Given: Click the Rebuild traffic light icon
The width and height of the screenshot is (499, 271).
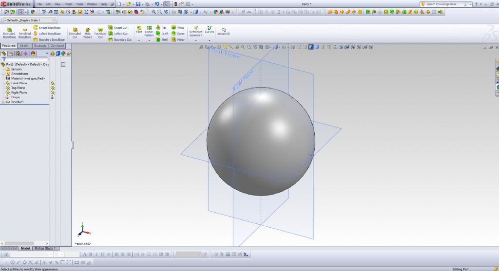Looking at the screenshot, I should (175, 4).
